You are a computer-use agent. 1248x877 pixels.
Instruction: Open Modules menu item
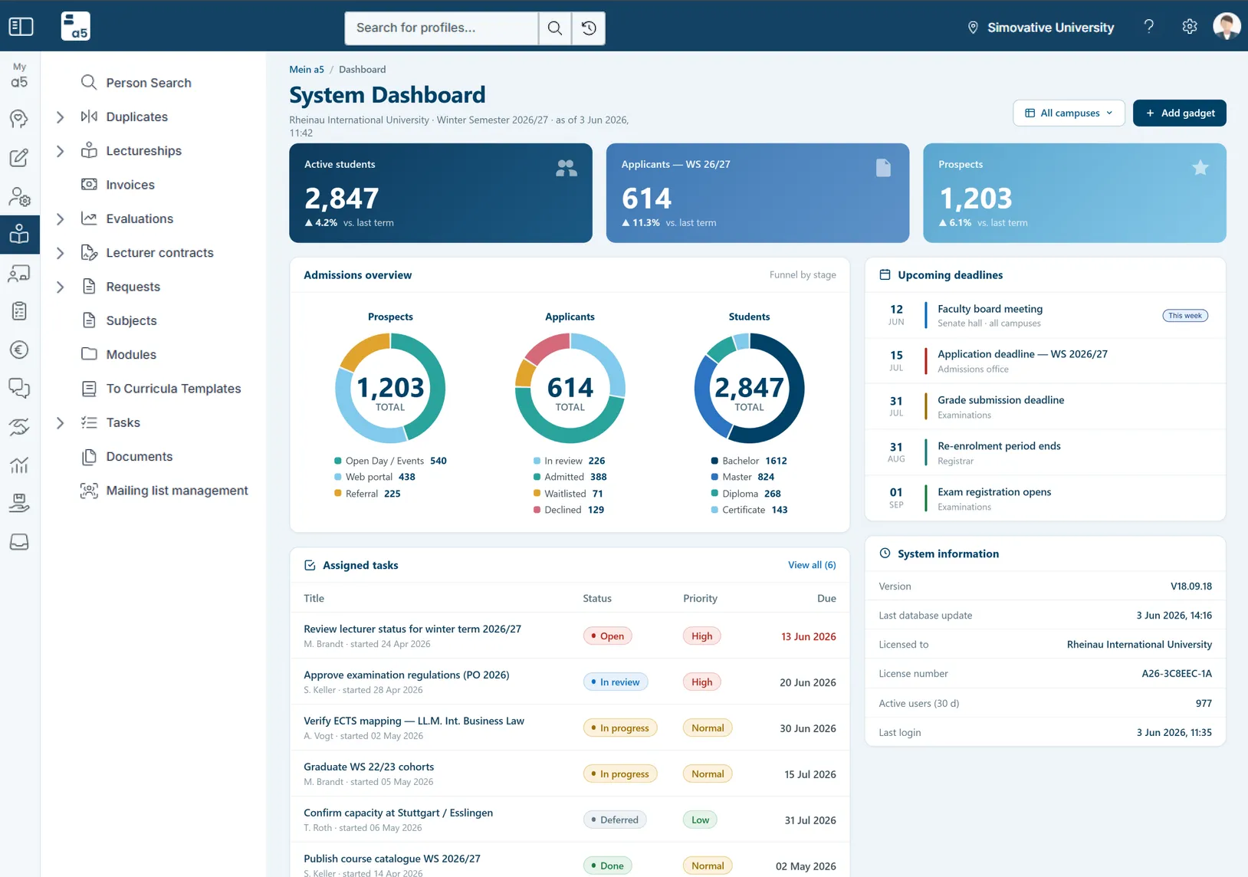tap(119, 355)
